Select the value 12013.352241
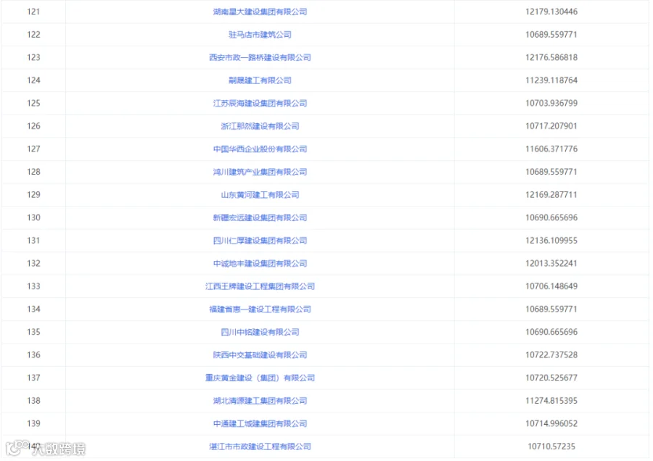Screen dimensions: 653x461 pyautogui.click(x=551, y=263)
